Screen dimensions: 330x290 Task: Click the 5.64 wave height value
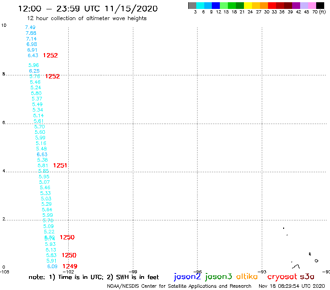click(x=47, y=210)
